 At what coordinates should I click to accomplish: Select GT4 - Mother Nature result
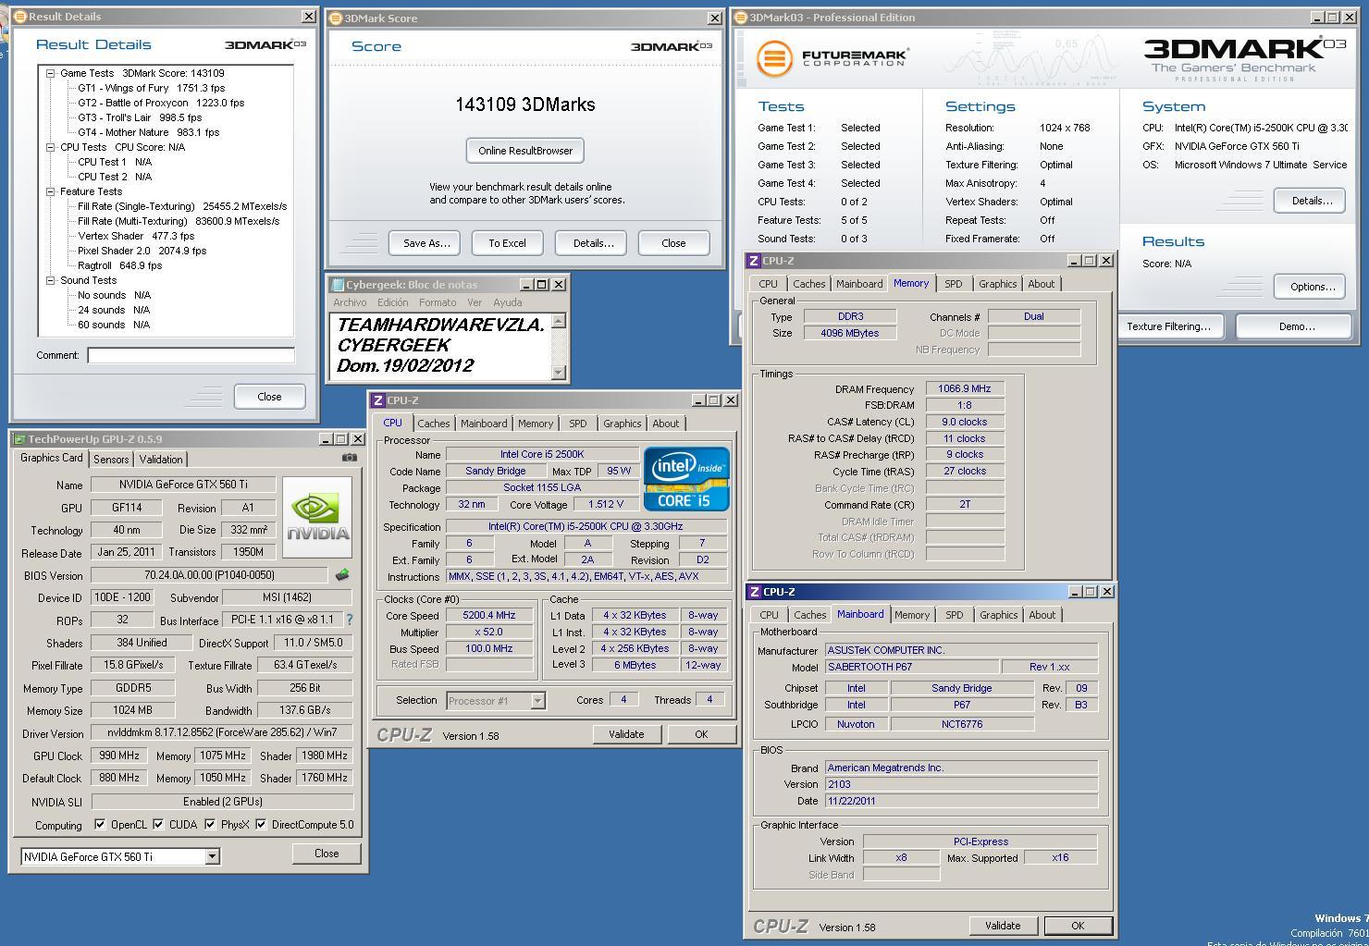point(149,132)
